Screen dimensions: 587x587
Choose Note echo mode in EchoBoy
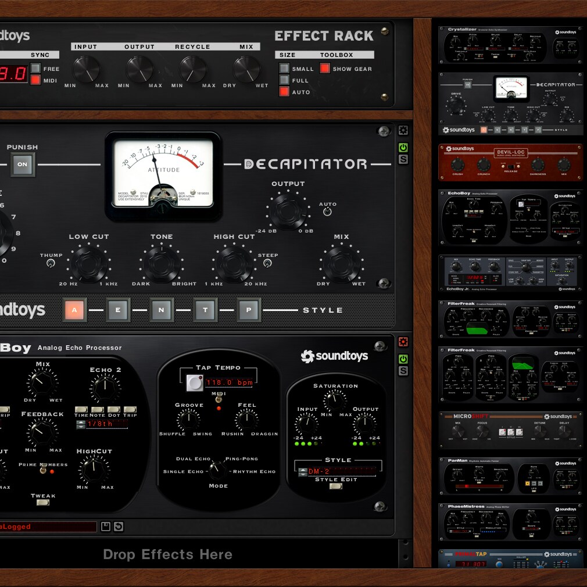point(97,409)
